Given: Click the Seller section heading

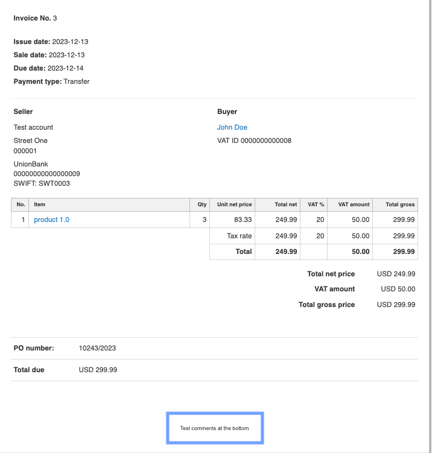Looking at the screenshot, I should tap(23, 112).
